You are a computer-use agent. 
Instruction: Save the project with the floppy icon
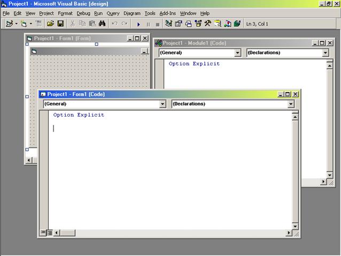click(x=60, y=24)
